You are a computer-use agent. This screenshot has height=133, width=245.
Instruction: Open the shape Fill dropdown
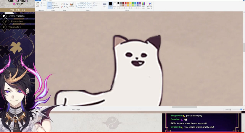[x=96, y=5]
